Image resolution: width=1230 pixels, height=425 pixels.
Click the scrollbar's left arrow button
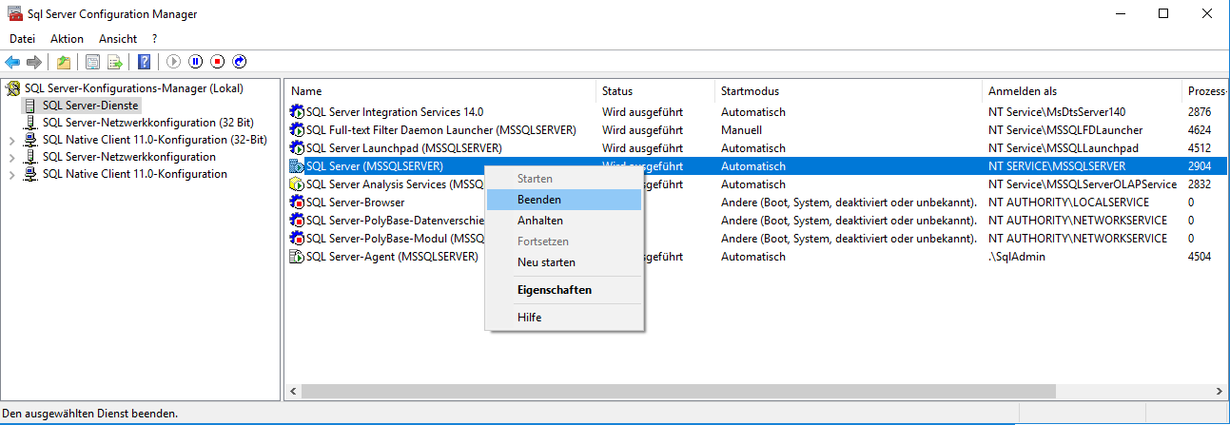[293, 391]
